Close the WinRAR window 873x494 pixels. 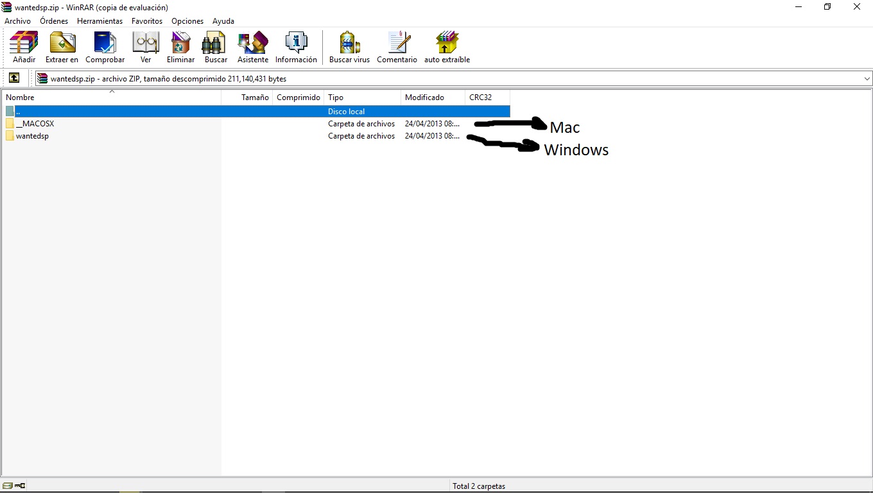point(857,7)
